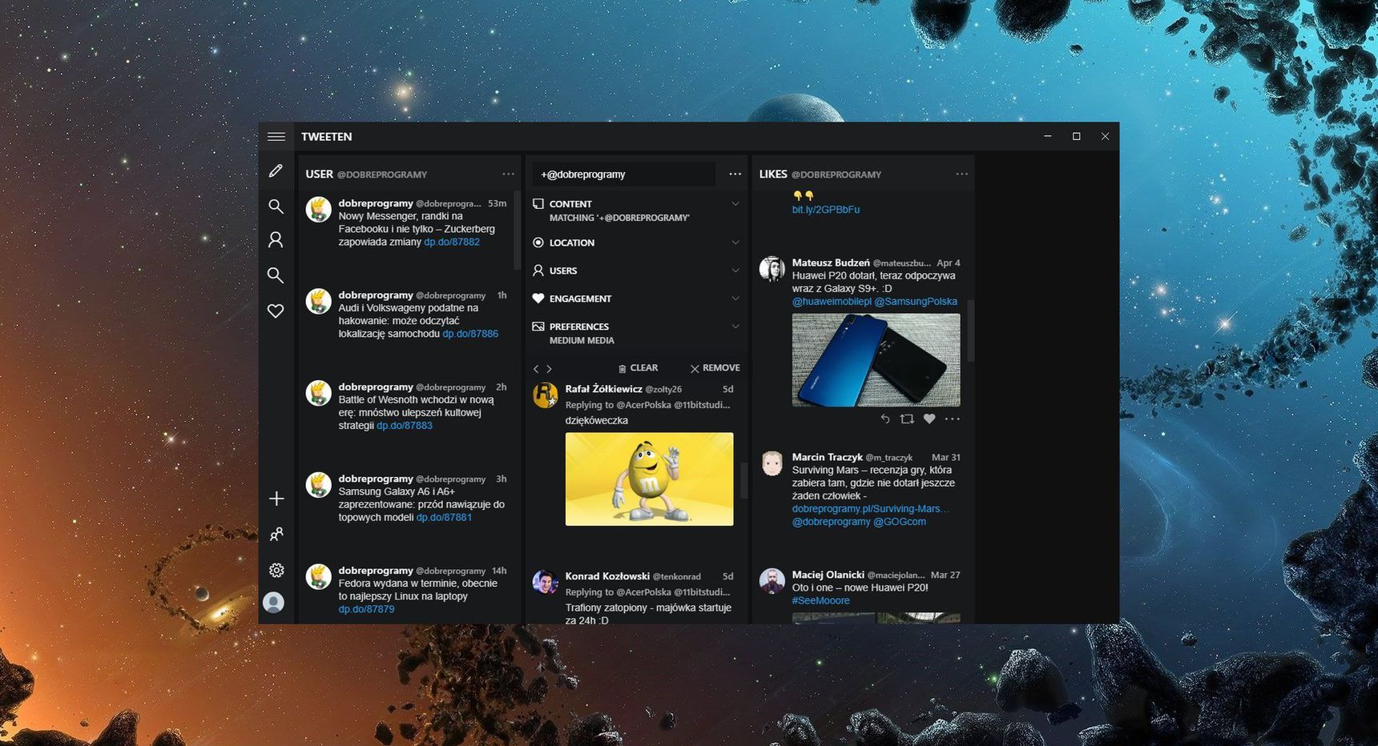This screenshot has width=1378, height=746.
Task: Like the Mateusz Budzeń tweet
Action: (929, 419)
